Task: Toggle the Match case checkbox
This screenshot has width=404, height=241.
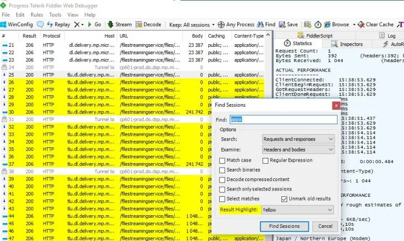Action: pos(222,160)
